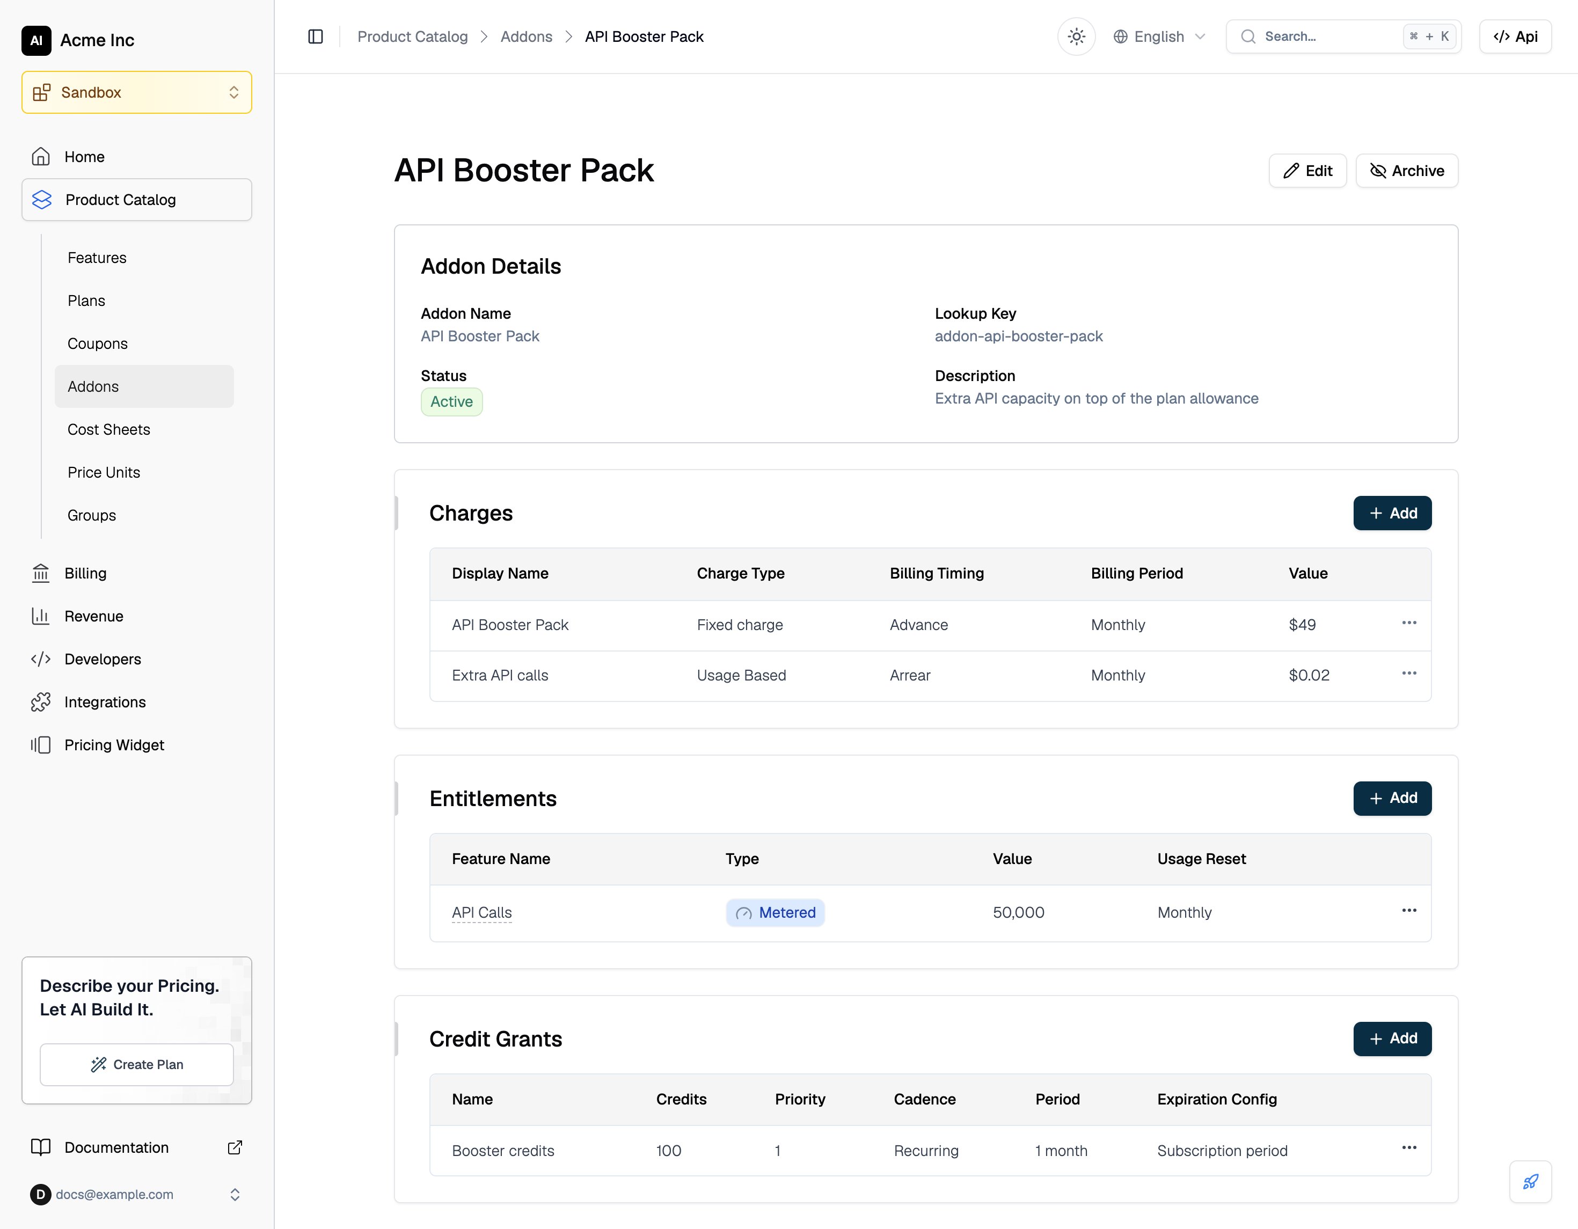Select Addons in sidebar submenu
Screen dimensions: 1578x1229
(144, 386)
